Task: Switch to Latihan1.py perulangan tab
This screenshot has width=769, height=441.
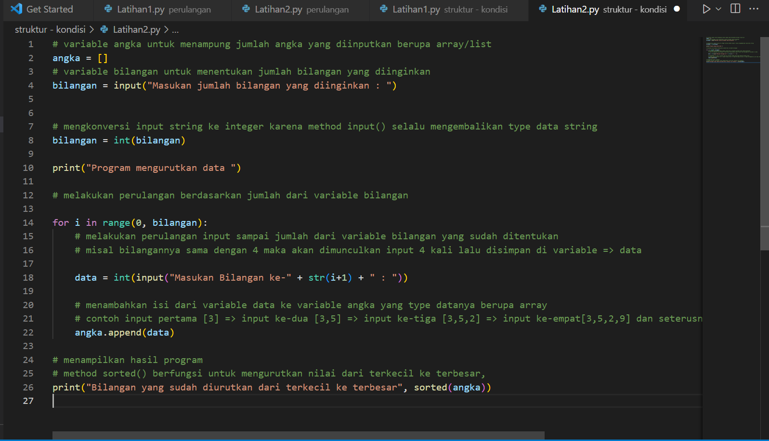Action: coord(163,9)
